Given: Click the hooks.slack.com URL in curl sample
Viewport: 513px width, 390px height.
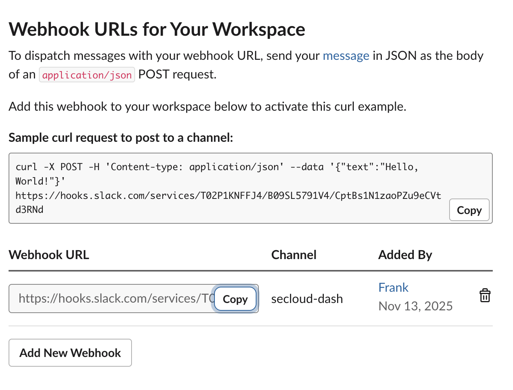Looking at the screenshot, I should 228,196.
